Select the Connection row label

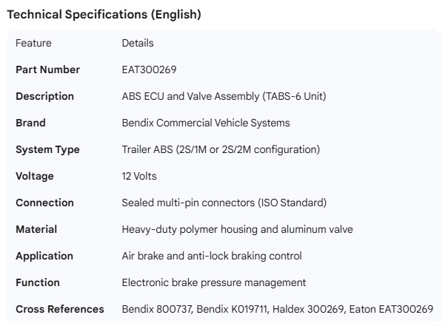tap(44, 203)
